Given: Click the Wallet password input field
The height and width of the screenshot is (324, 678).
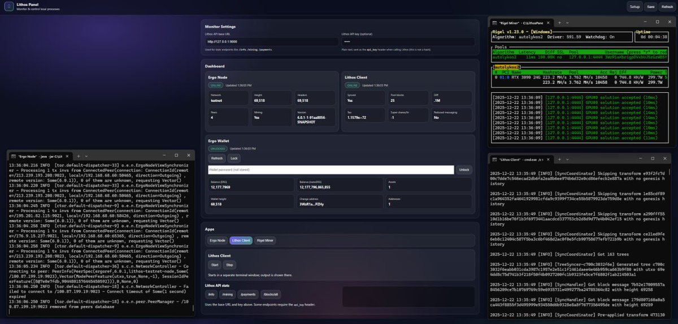Looking at the screenshot, I should 331,170.
